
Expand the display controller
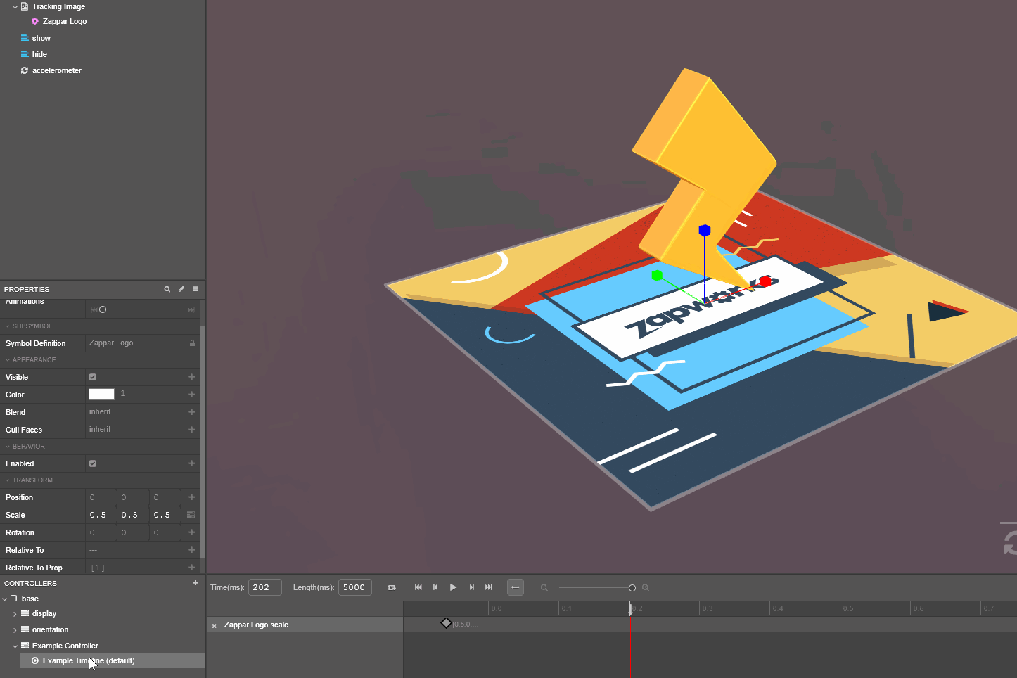pos(15,614)
